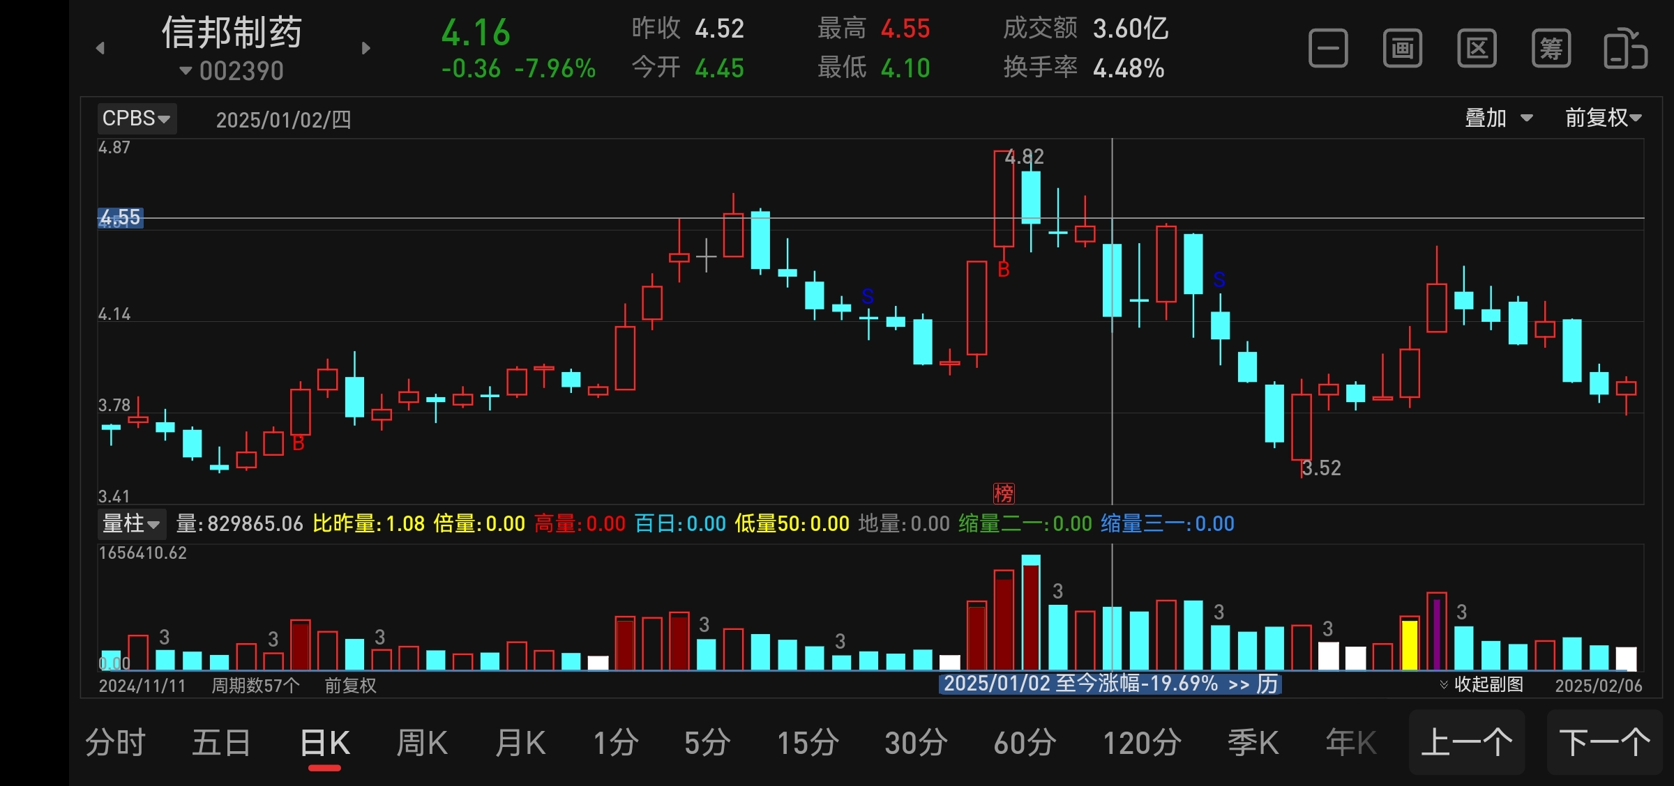Tap the date label 2025/01/02/四
The height and width of the screenshot is (786, 1674).
pos(283,120)
